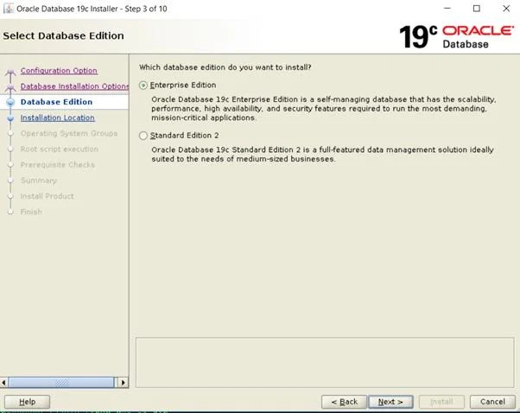Click the sidebar scrollbar right arrow
This screenshot has height=413, width=520.
[122, 382]
